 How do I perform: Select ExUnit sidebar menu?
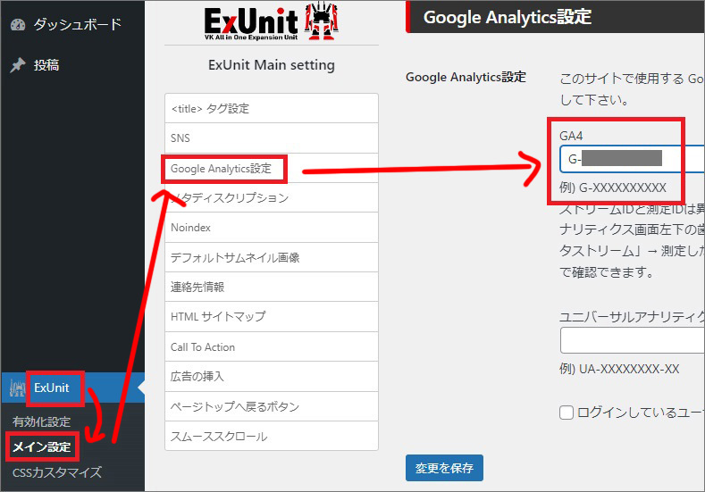(x=72, y=388)
